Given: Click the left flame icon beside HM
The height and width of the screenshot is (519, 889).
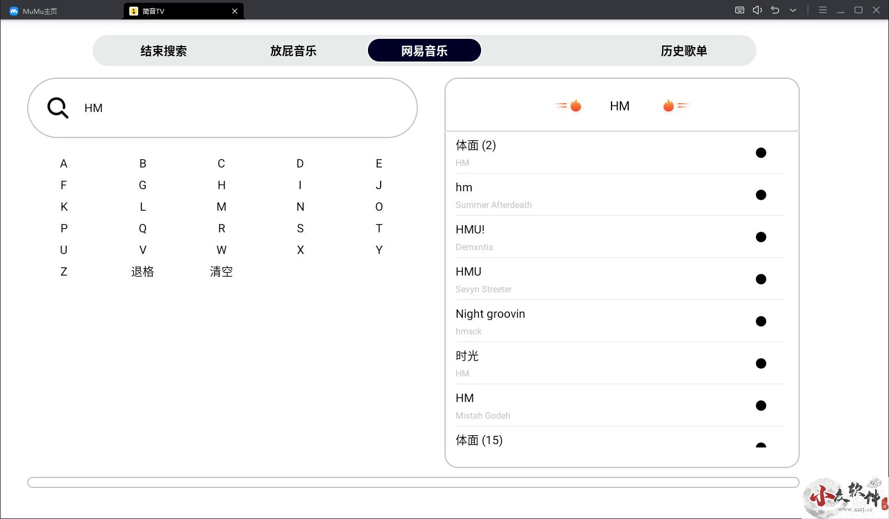Looking at the screenshot, I should (569, 105).
